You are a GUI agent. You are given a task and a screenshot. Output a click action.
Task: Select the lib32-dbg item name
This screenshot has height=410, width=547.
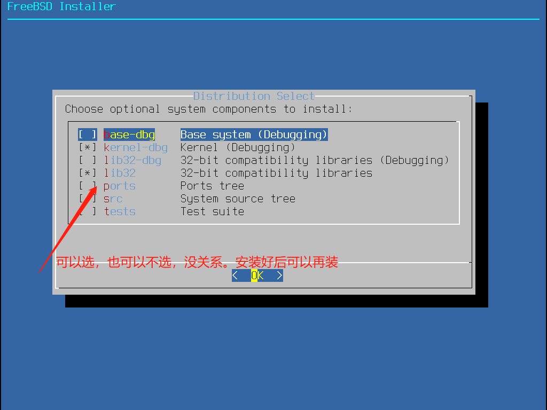[x=132, y=160]
